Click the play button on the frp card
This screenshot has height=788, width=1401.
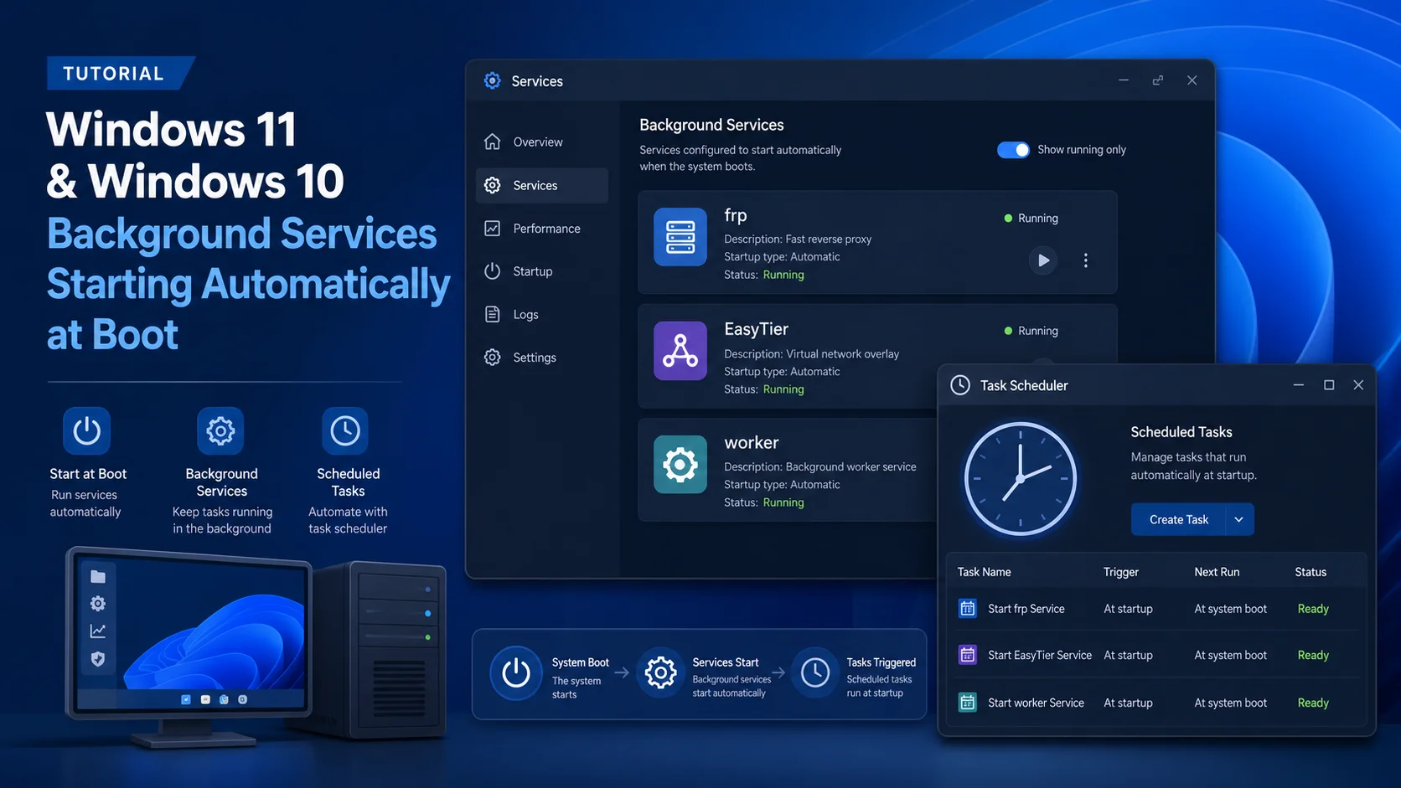(1043, 260)
